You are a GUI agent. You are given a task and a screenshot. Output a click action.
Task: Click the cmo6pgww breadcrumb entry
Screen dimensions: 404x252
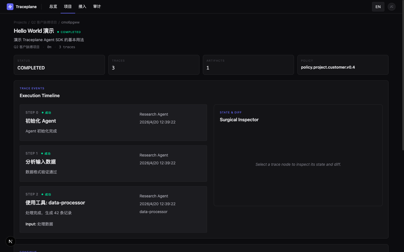pos(70,22)
